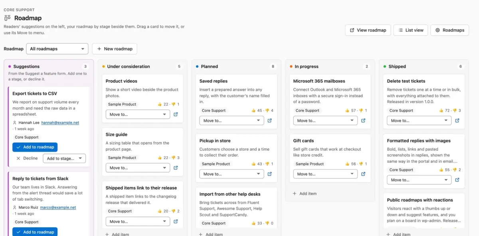
Task: Add Export tickets to CSV to roadmap
Action: (x=35, y=147)
